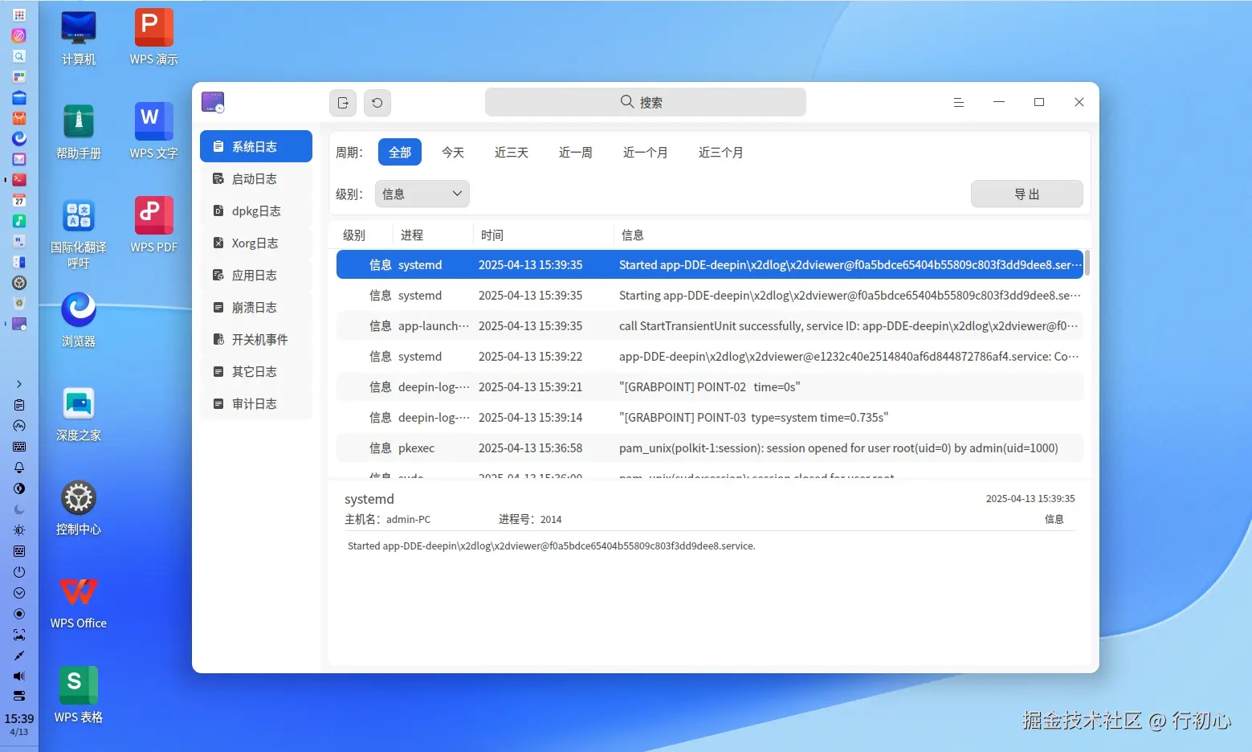Image resolution: width=1252 pixels, height=752 pixels.
Task: Choose the 今天 period filter
Action: click(453, 152)
